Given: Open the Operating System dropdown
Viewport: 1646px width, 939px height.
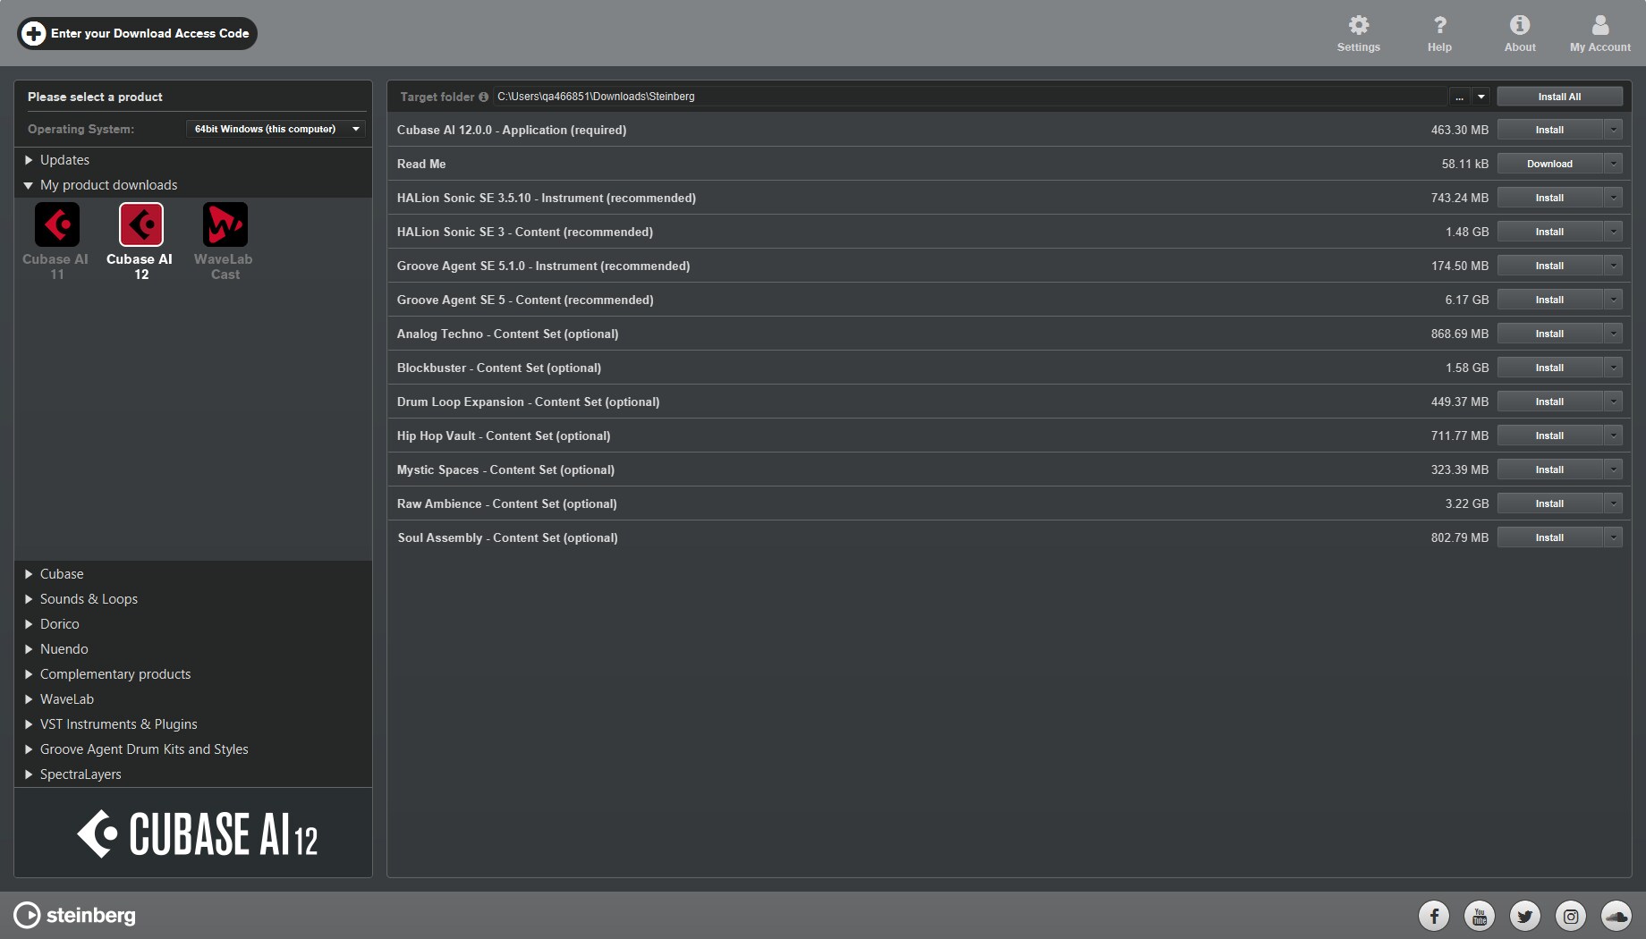Looking at the screenshot, I should tap(276, 129).
